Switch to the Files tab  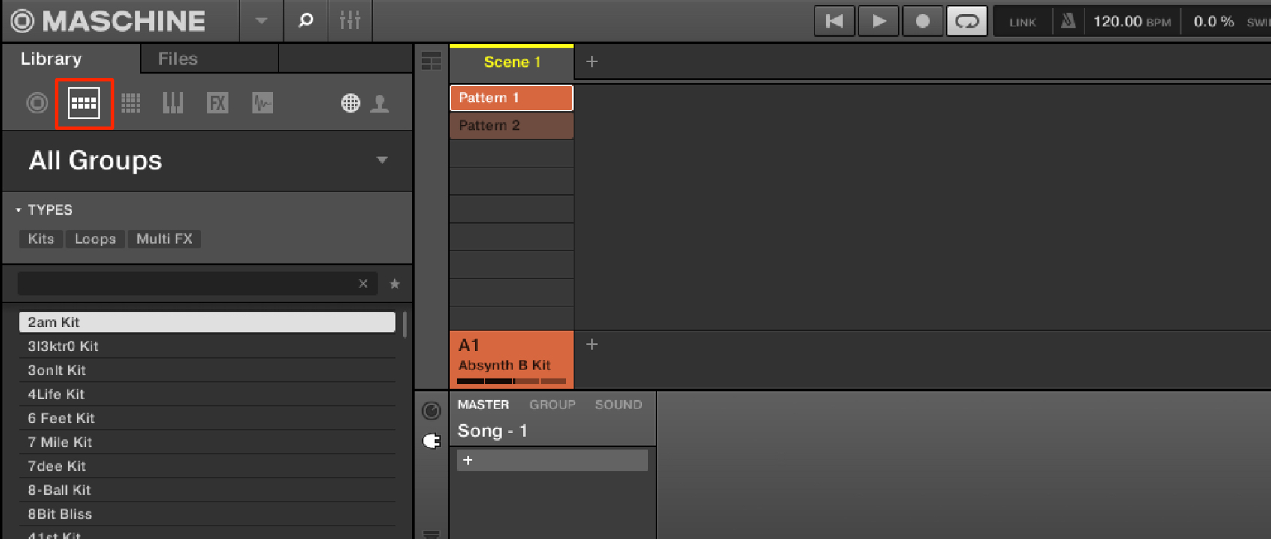pos(178,59)
